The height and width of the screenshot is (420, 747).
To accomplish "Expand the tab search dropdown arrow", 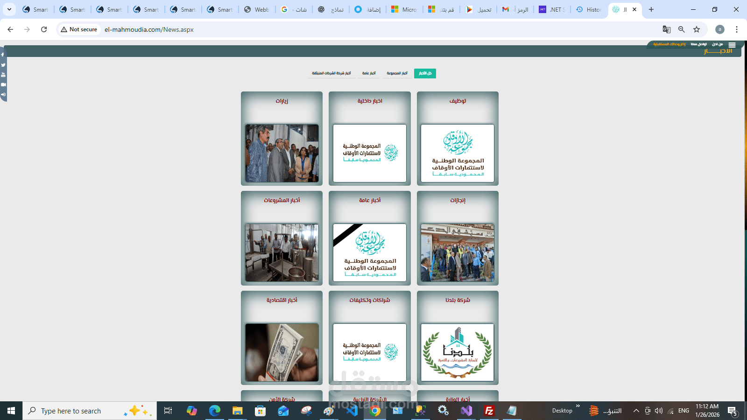I will coord(9,9).
